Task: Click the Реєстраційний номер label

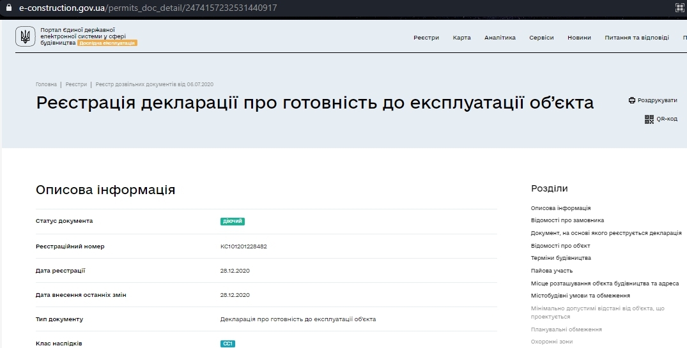Action: pyautogui.click(x=70, y=246)
